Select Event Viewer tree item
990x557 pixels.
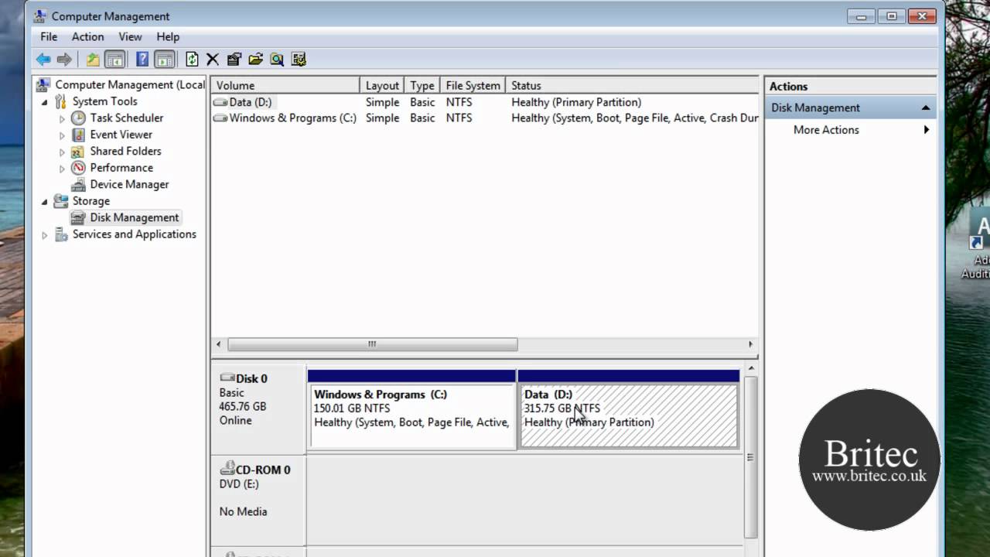tap(121, 135)
